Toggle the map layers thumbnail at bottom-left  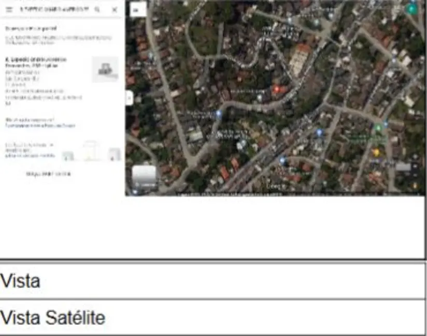coord(144,177)
